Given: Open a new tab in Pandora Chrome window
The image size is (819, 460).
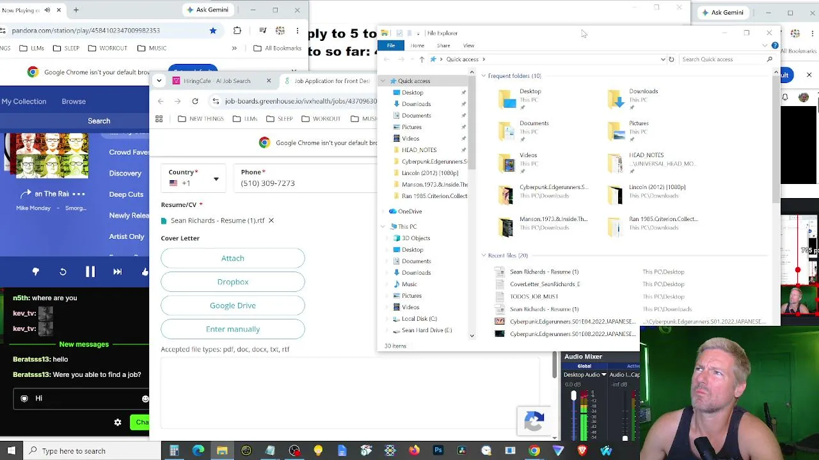Looking at the screenshot, I should coord(76,10).
